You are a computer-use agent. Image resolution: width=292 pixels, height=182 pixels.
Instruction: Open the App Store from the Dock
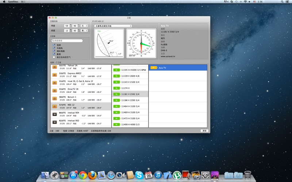[x=73, y=175]
